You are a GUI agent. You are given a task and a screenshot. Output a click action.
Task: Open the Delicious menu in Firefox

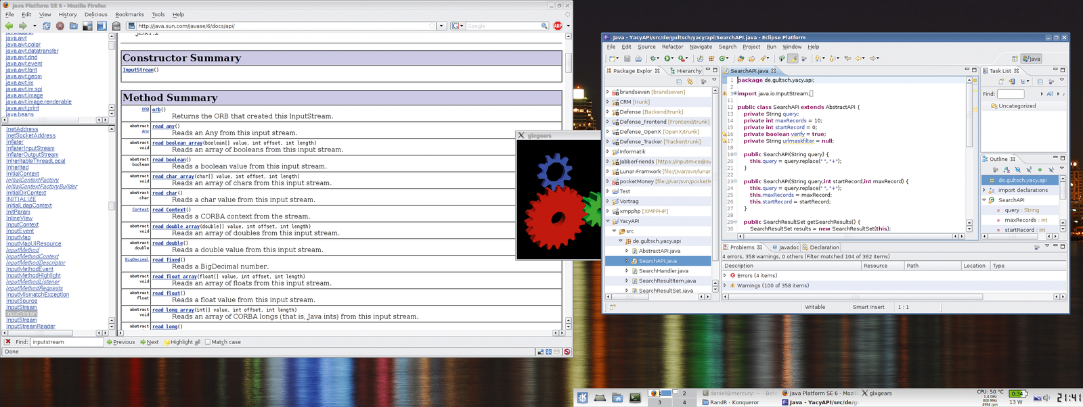pos(95,14)
